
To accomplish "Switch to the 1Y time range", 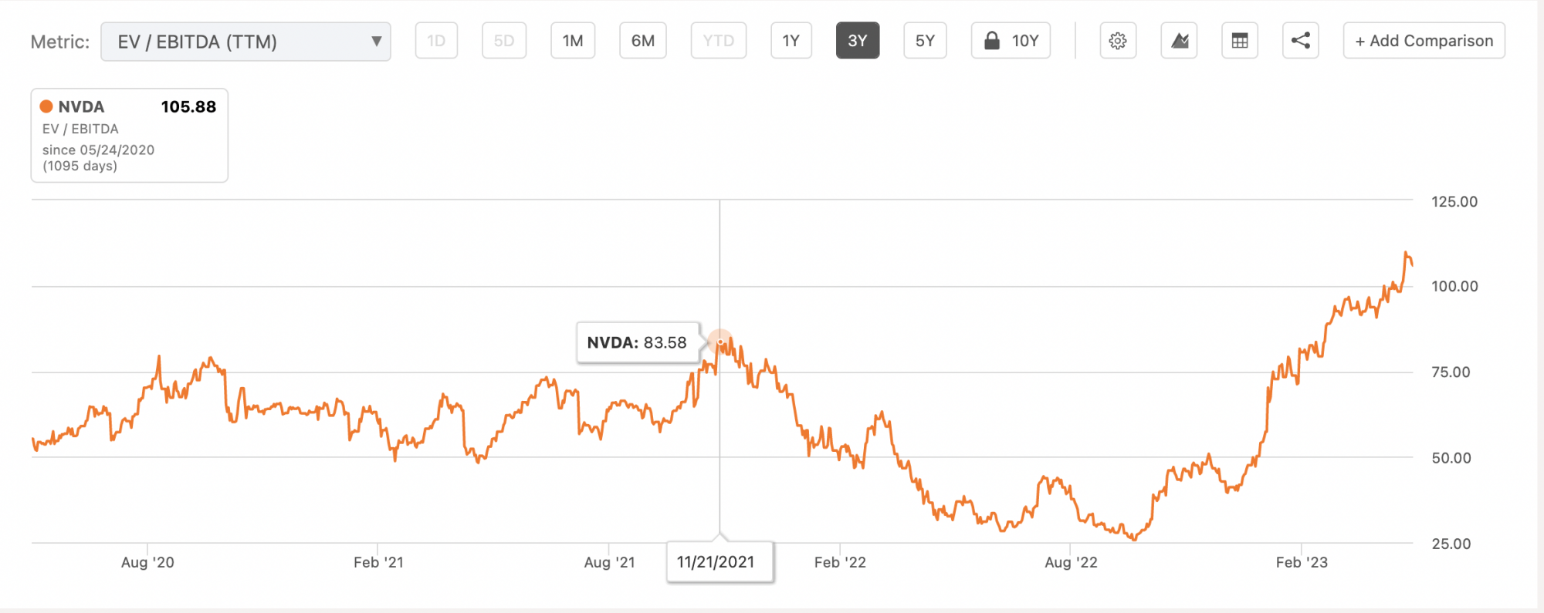I will [x=791, y=41].
